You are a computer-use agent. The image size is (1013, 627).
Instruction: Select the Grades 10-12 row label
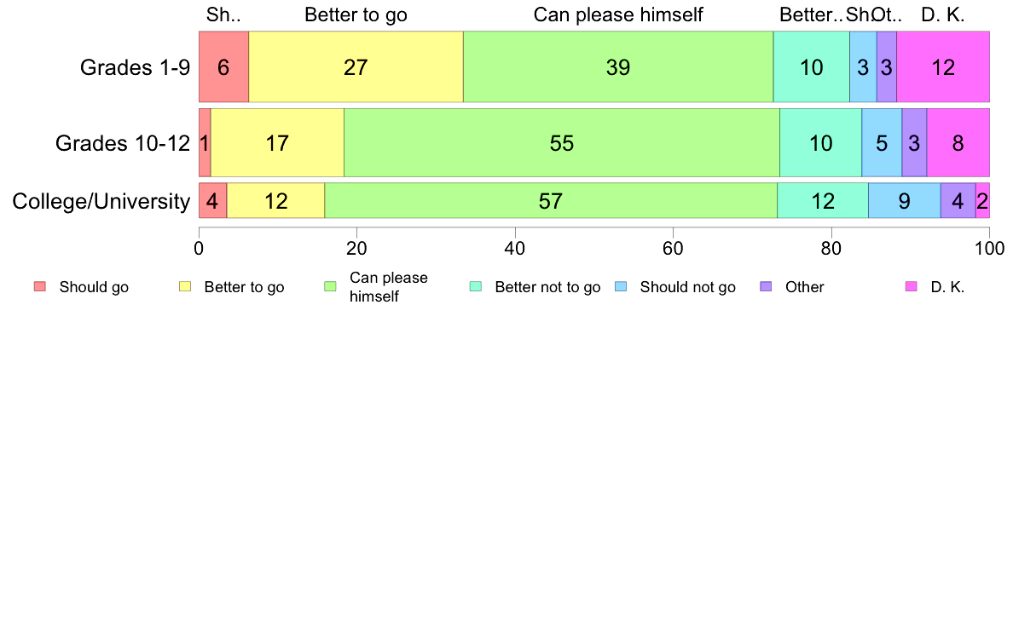[123, 143]
